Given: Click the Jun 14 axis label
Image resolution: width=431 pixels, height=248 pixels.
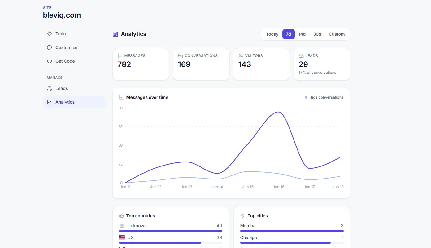Looking at the screenshot, I should point(217,187).
